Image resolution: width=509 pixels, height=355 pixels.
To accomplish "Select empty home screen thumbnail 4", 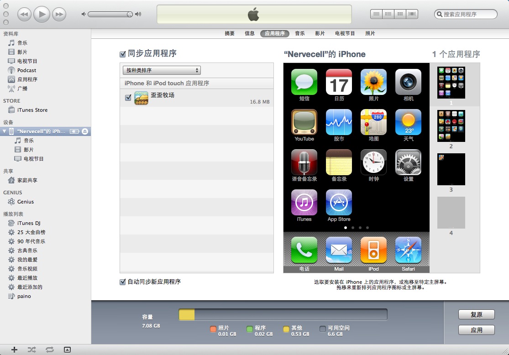I will [x=451, y=213].
